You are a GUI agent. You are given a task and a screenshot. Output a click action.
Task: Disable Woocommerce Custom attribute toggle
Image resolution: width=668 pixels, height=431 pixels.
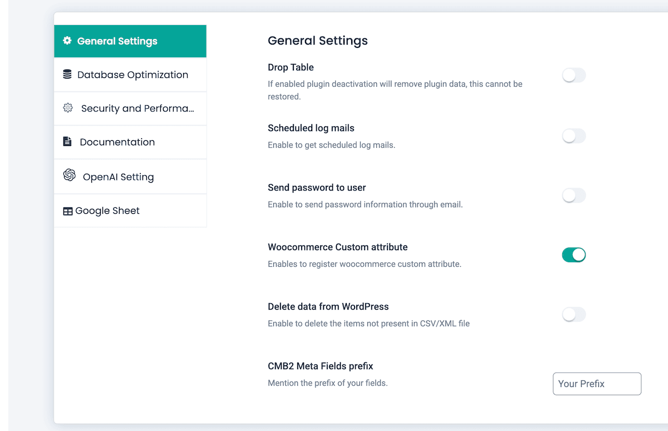pyautogui.click(x=574, y=255)
